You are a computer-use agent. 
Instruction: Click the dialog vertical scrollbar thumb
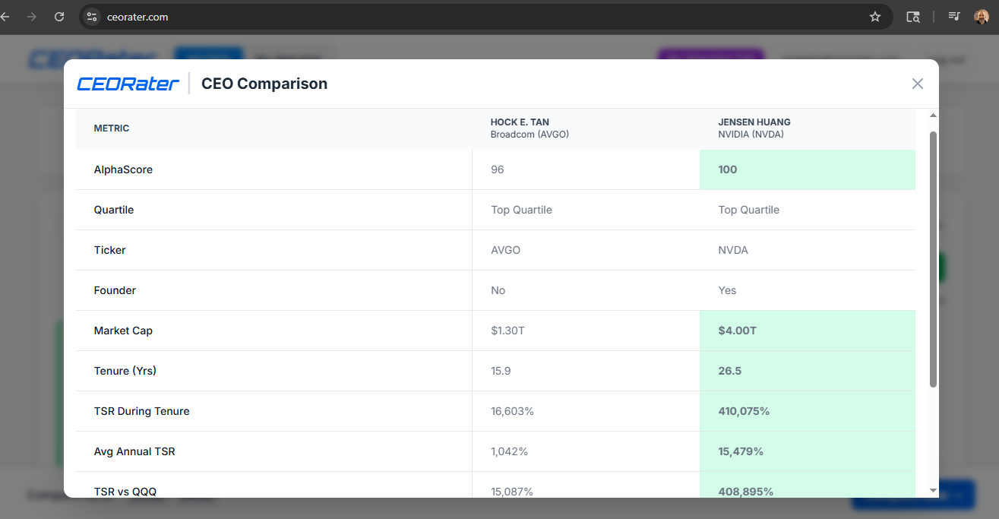pyautogui.click(x=934, y=259)
